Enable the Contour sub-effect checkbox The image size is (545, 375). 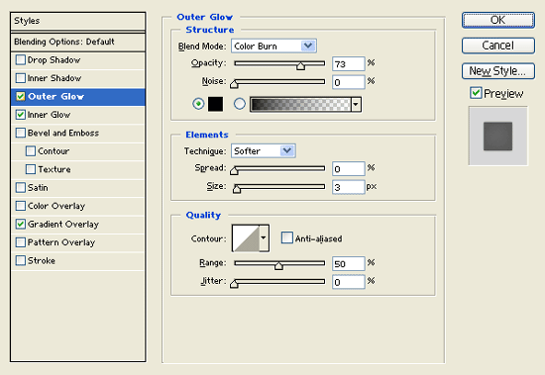tap(31, 151)
